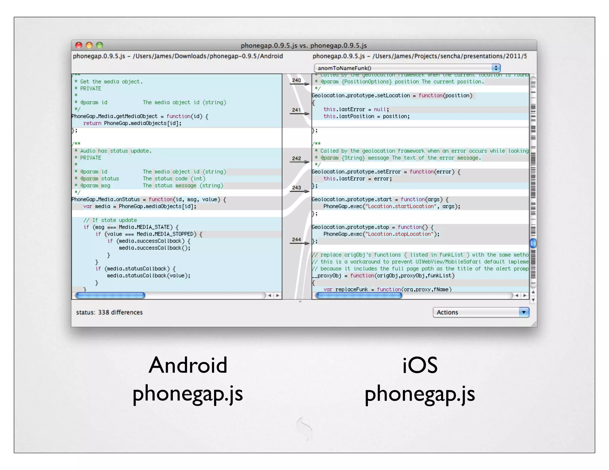Click the right pane horizontal scrollbar thumb
The image size is (609, 470).
(359, 295)
